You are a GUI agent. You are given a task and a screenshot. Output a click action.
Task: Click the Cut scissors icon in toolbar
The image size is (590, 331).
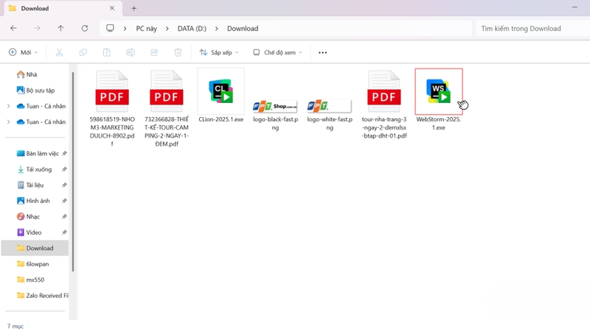click(x=59, y=52)
